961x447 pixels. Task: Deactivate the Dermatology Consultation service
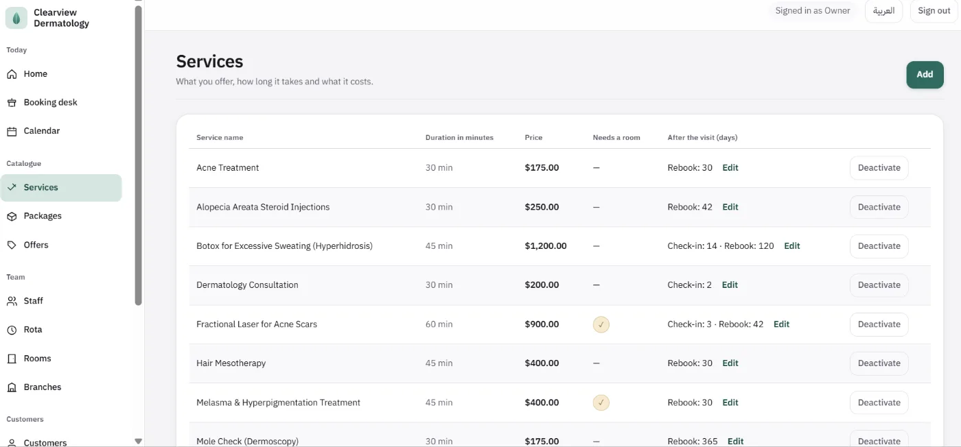[x=879, y=285]
